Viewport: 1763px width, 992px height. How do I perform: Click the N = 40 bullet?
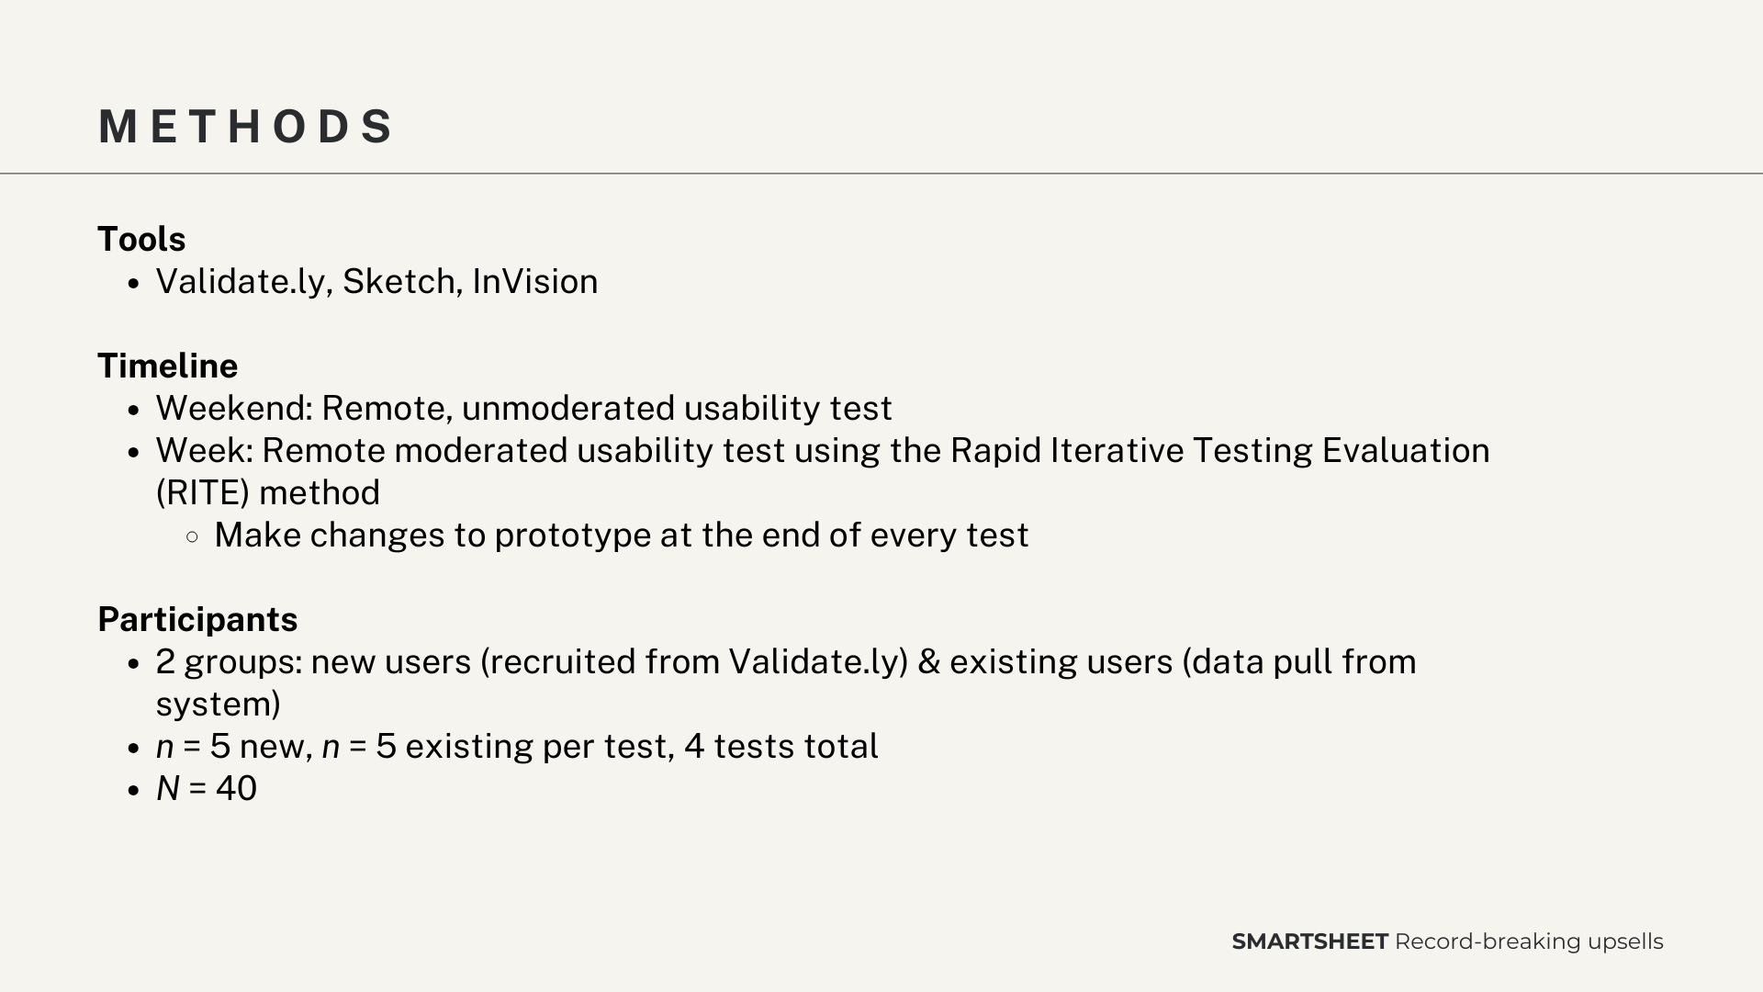tap(206, 789)
